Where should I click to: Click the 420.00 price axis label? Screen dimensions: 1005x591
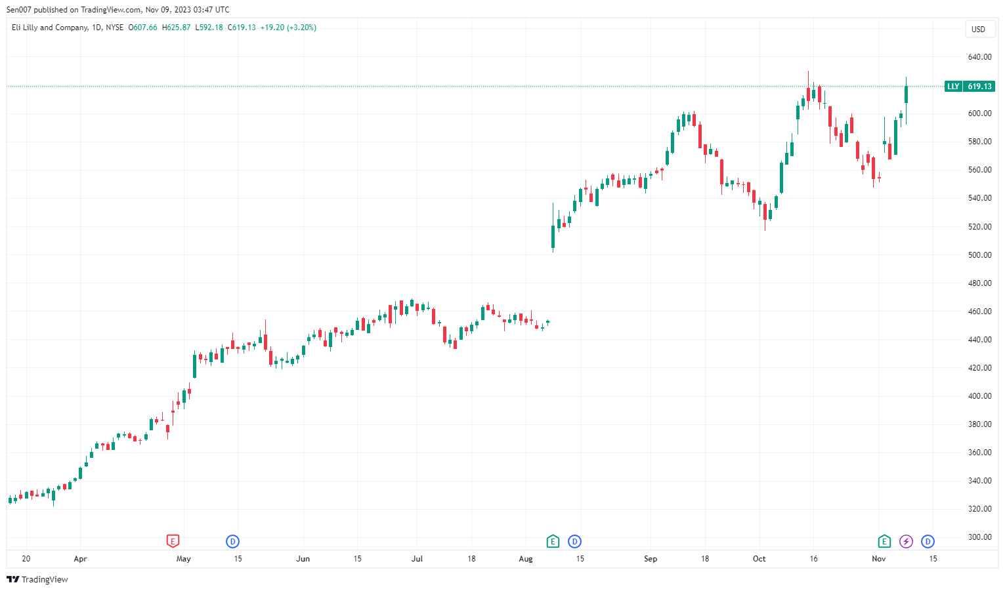click(979, 368)
